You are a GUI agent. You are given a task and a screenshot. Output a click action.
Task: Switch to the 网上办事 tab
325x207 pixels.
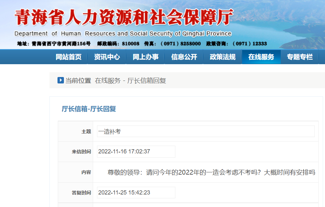click(x=145, y=57)
